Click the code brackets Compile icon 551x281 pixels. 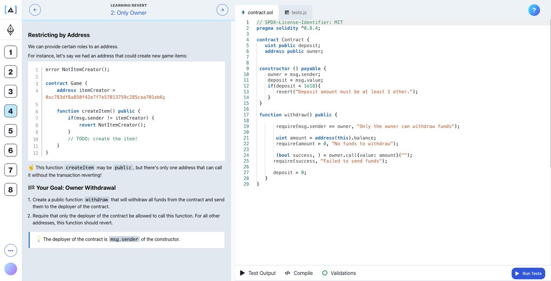point(287,273)
